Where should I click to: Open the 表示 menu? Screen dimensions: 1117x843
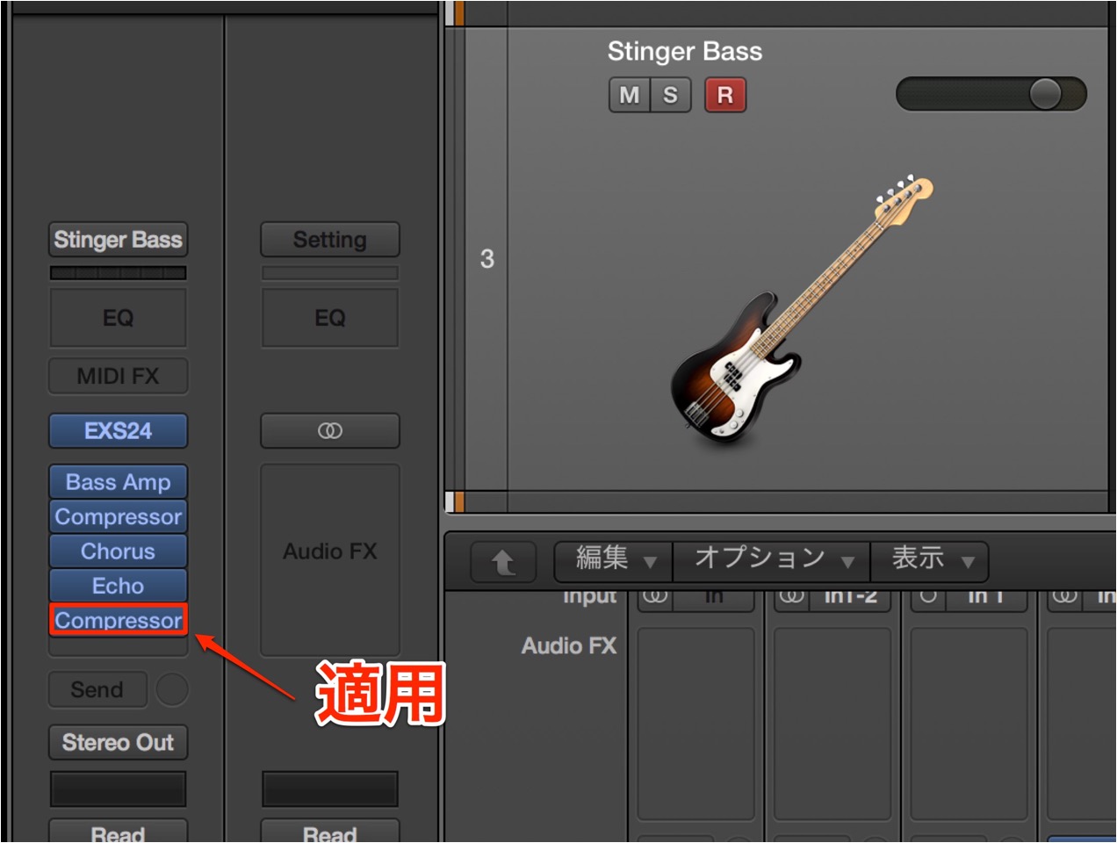tap(929, 559)
